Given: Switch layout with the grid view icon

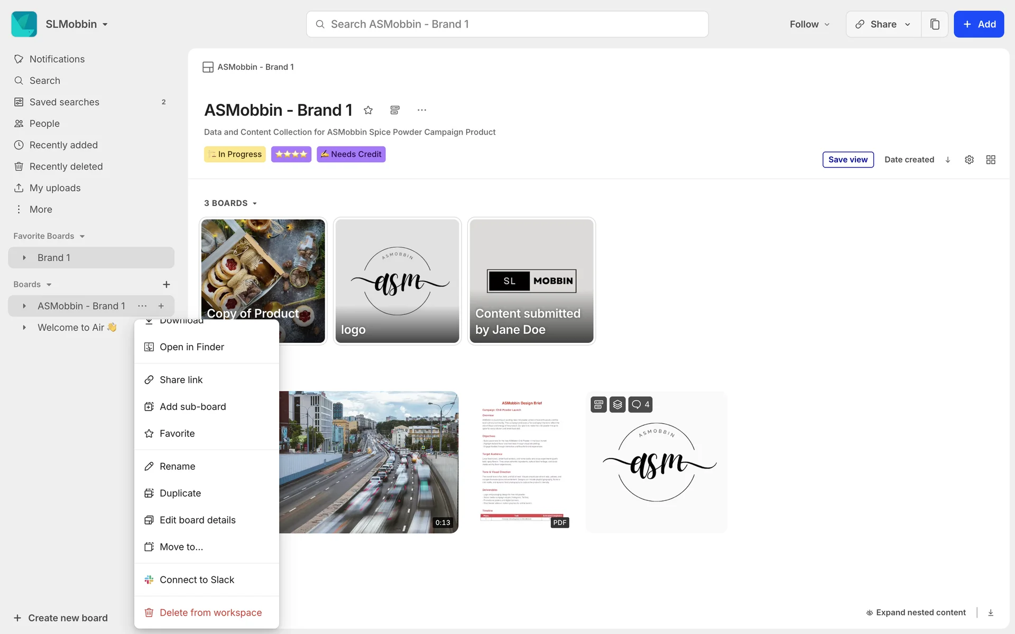Looking at the screenshot, I should [991, 160].
